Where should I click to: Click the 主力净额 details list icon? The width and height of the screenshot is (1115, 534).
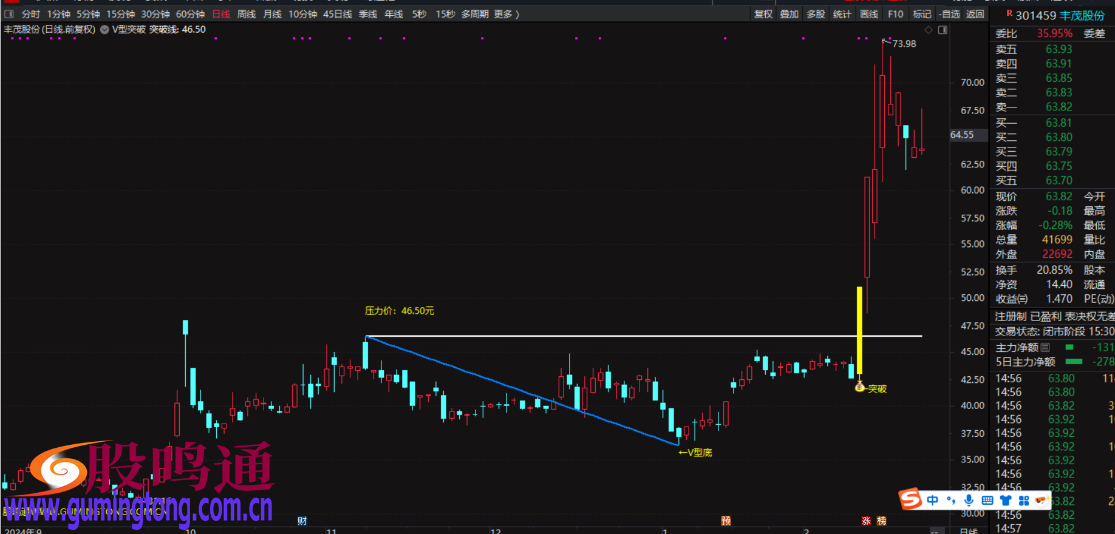pyautogui.click(x=1045, y=348)
